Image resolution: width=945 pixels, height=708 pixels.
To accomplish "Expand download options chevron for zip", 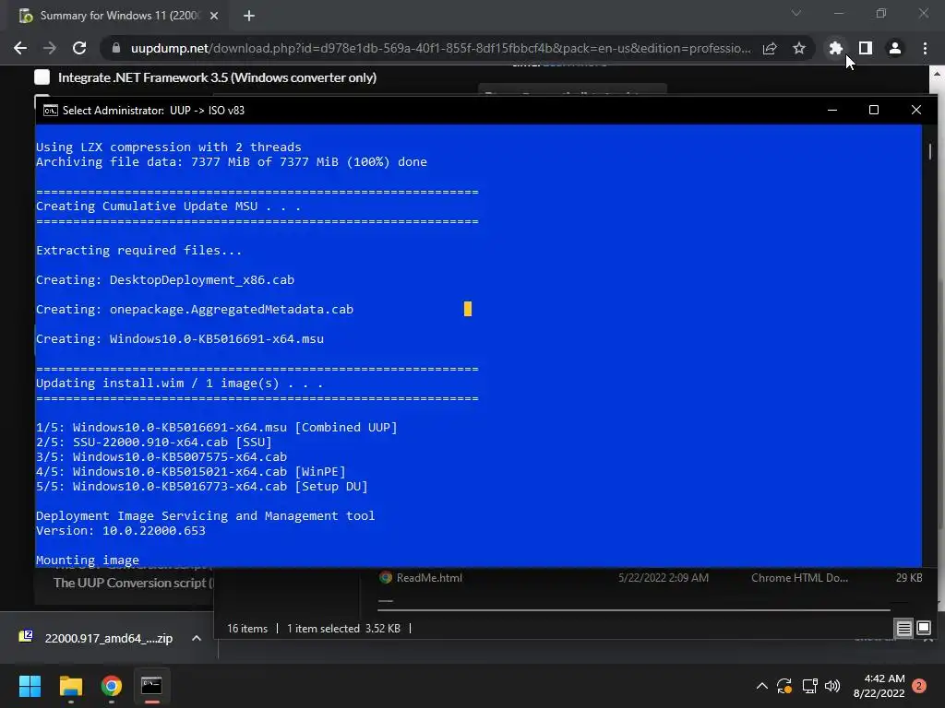I will [x=197, y=638].
